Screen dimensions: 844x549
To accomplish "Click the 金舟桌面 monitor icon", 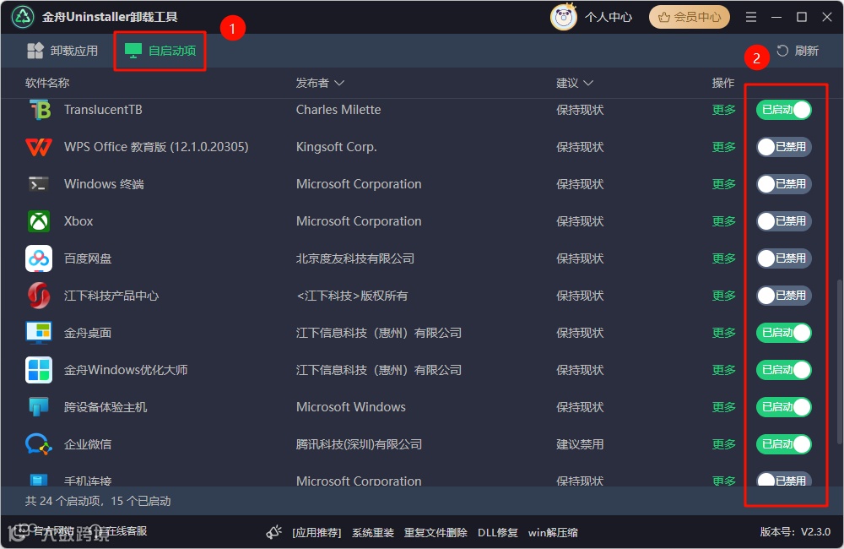I will [x=39, y=333].
